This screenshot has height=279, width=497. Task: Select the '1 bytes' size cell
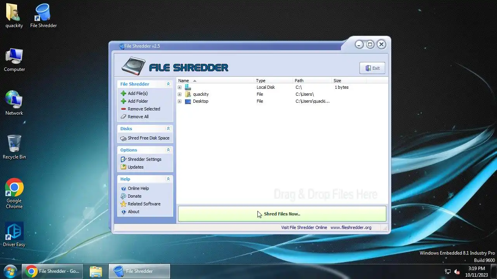342,87
